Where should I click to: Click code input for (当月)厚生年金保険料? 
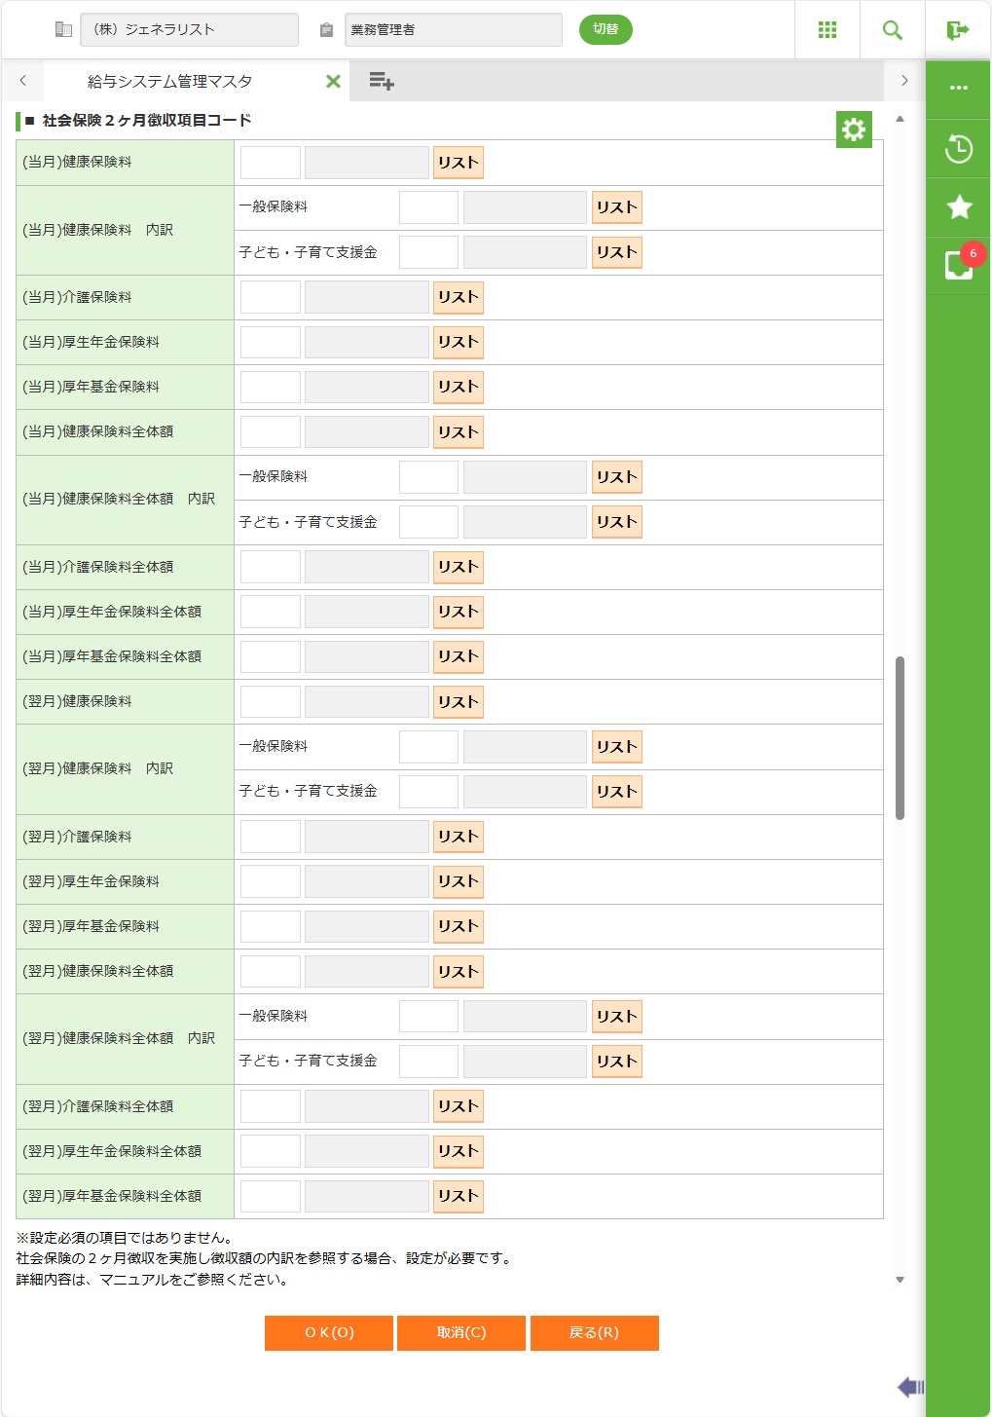(x=271, y=342)
